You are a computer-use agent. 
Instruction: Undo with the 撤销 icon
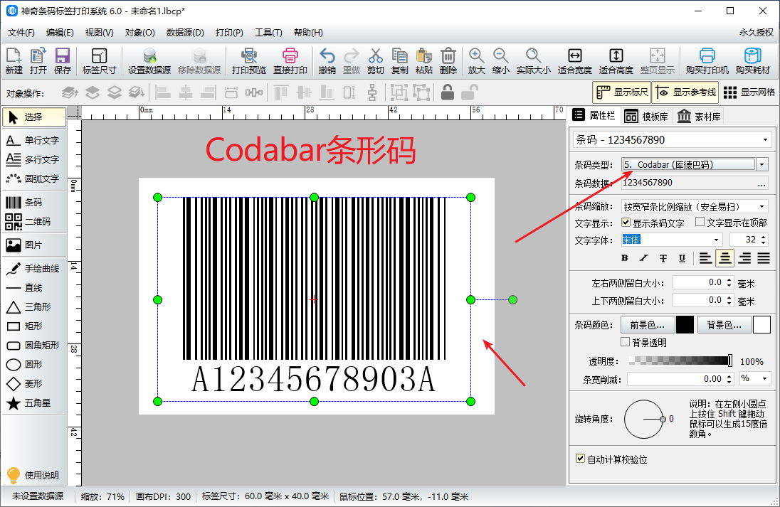coord(327,61)
